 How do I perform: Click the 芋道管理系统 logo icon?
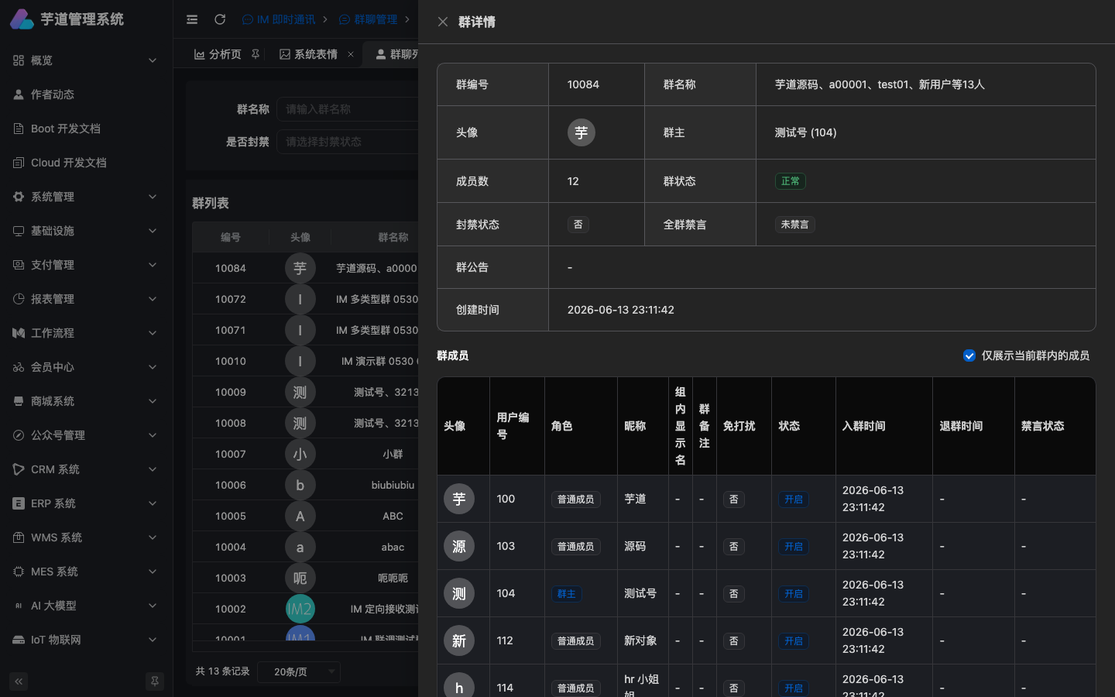(22, 19)
